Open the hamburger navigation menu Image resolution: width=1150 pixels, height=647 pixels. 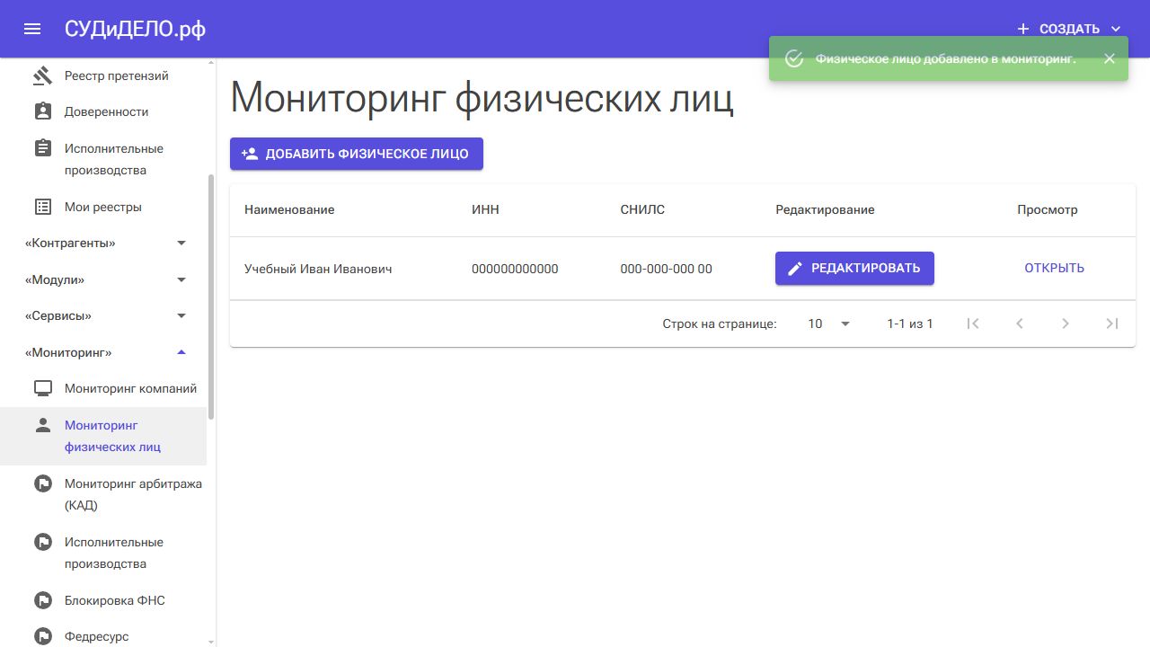32,29
